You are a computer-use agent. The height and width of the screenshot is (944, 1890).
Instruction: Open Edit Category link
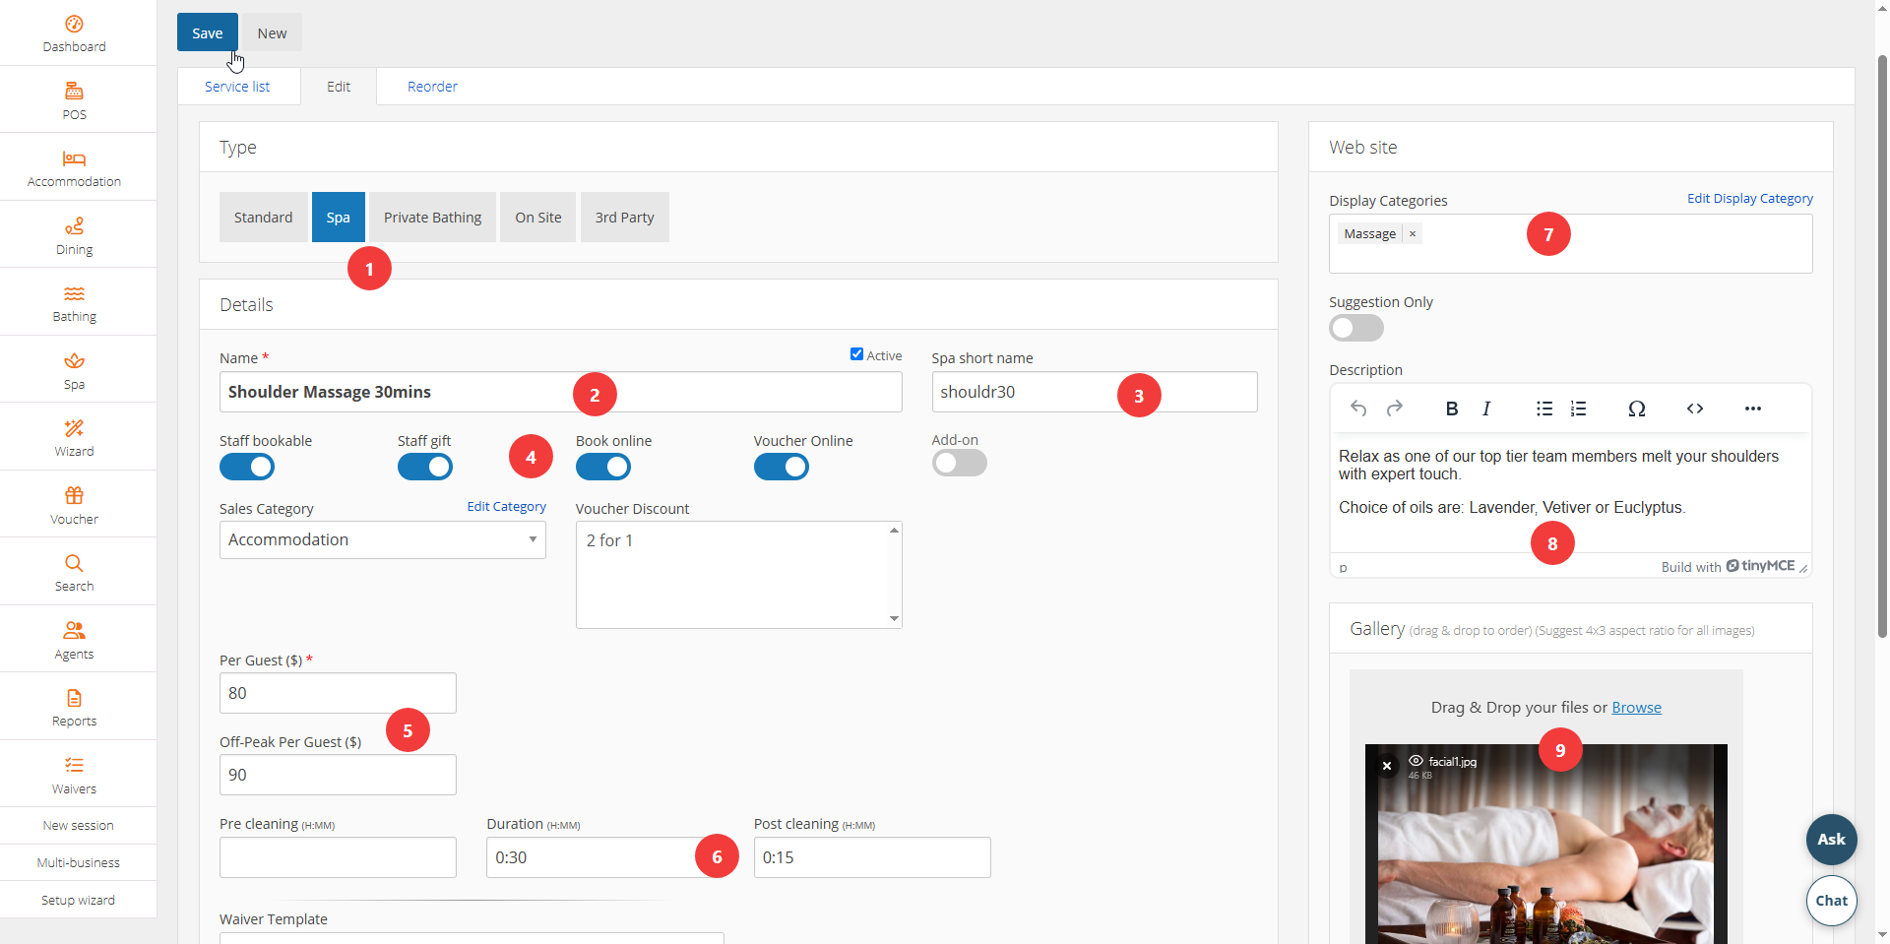coord(507,507)
